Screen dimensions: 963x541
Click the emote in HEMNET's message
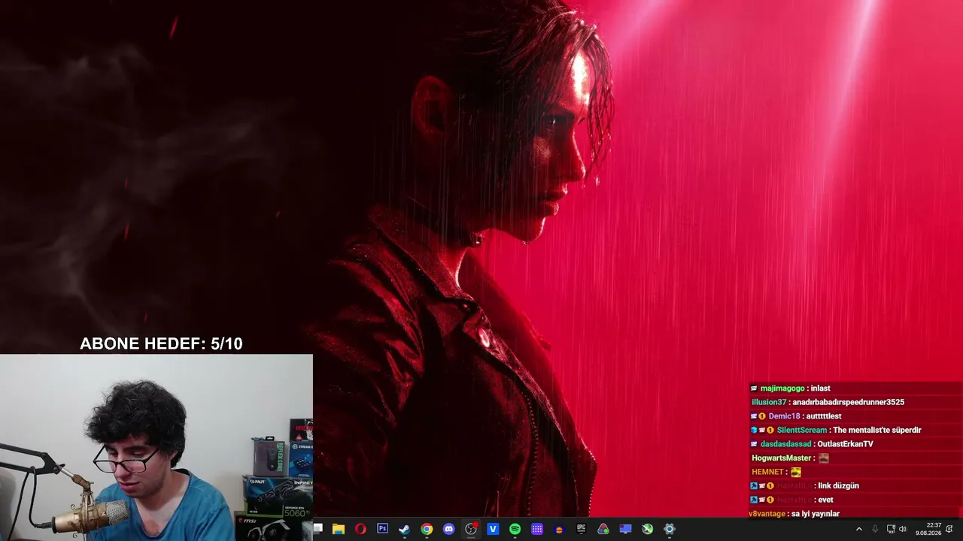click(796, 472)
